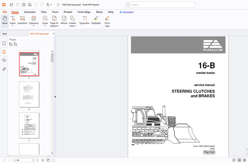The width and height of the screenshot is (248, 163).
Task: Switch to the Protect ribbon tab
Action: click(68, 12)
